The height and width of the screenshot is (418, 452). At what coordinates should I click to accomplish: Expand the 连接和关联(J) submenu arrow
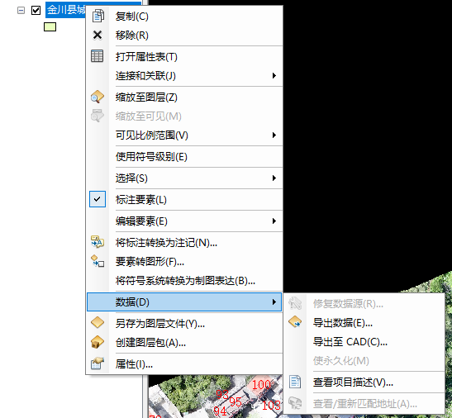274,75
